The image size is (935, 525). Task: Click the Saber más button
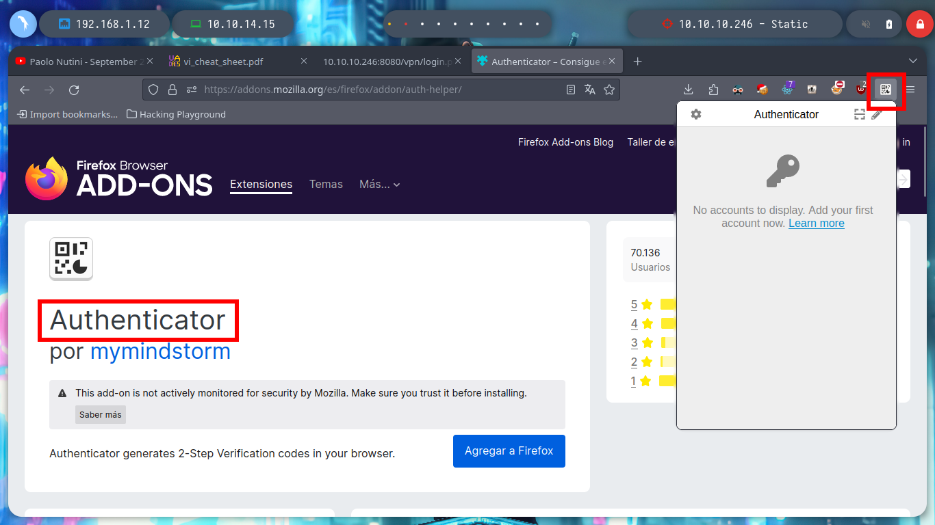tap(101, 414)
